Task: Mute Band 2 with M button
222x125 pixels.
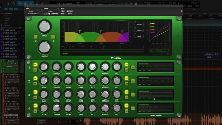Action: click(x=35, y=84)
